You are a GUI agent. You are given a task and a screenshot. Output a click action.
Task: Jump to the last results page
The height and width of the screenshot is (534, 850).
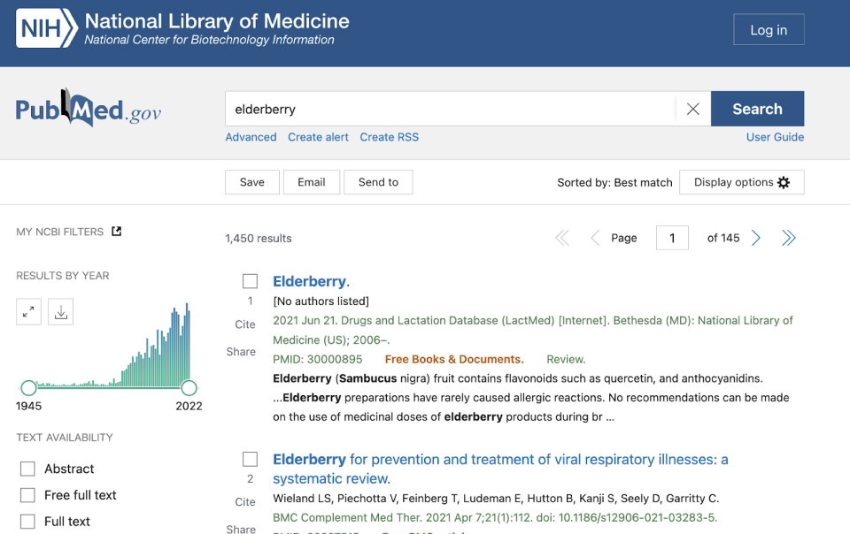click(x=788, y=238)
